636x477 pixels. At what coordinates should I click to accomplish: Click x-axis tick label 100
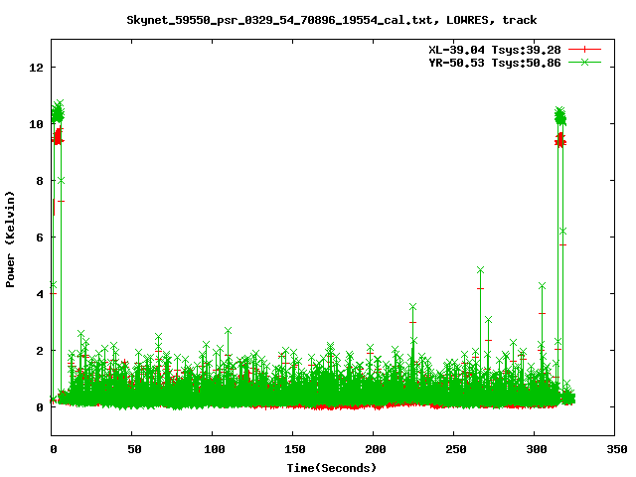[x=215, y=449]
